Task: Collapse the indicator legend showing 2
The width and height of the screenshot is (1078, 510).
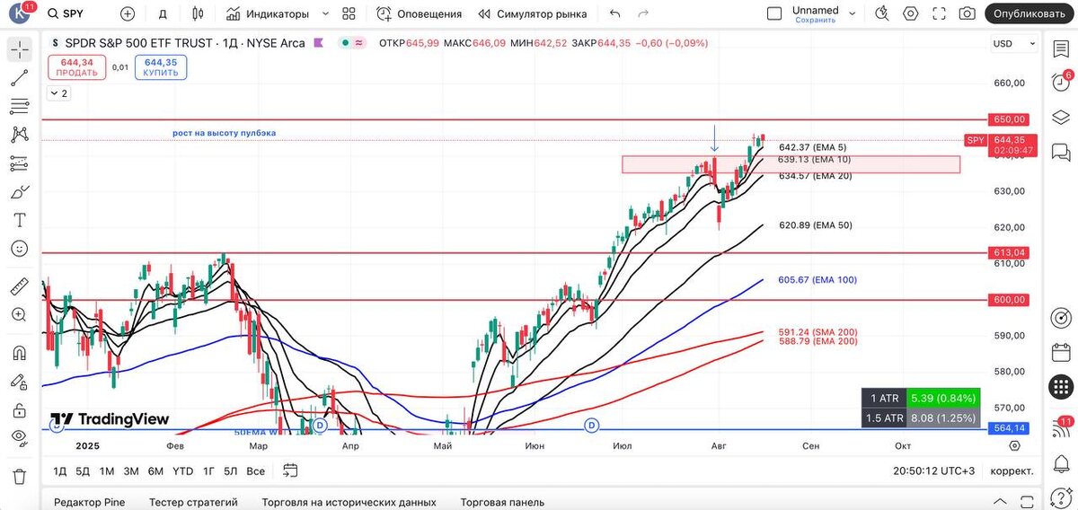Action: pos(58,93)
